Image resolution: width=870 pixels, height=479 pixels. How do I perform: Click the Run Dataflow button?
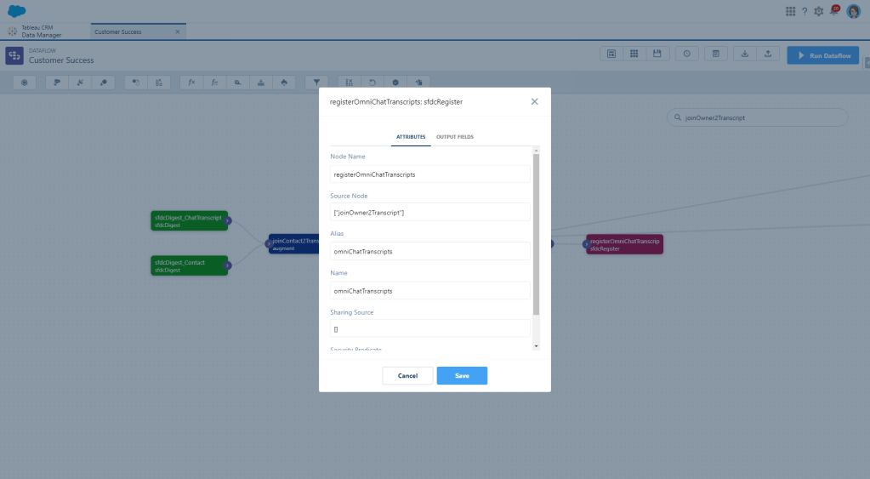point(822,55)
